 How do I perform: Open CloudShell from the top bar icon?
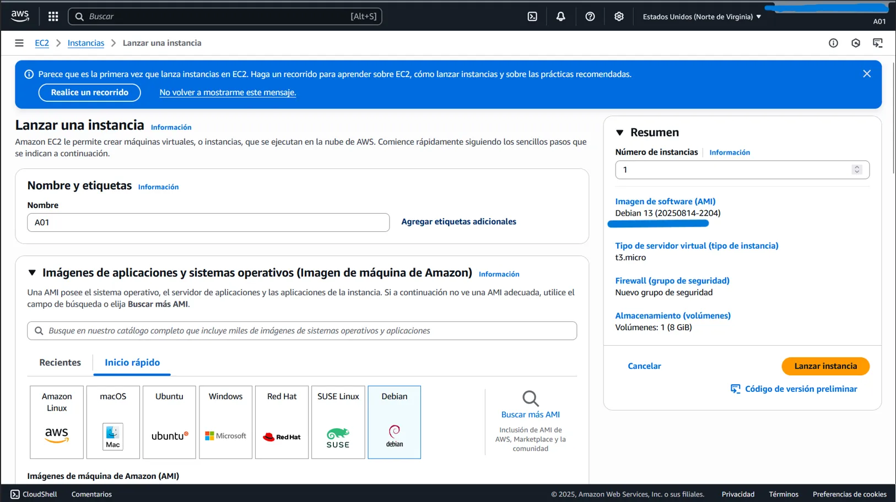tap(532, 17)
